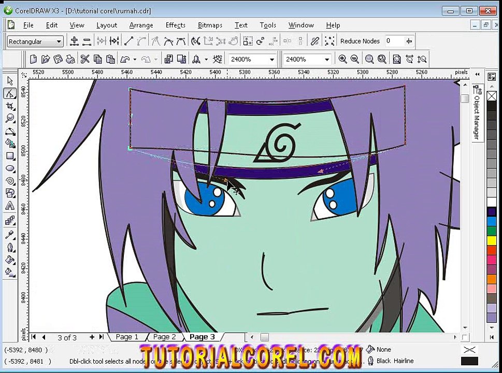Switch to the Page 2 tab
502x373 pixels.
pos(164,337)
